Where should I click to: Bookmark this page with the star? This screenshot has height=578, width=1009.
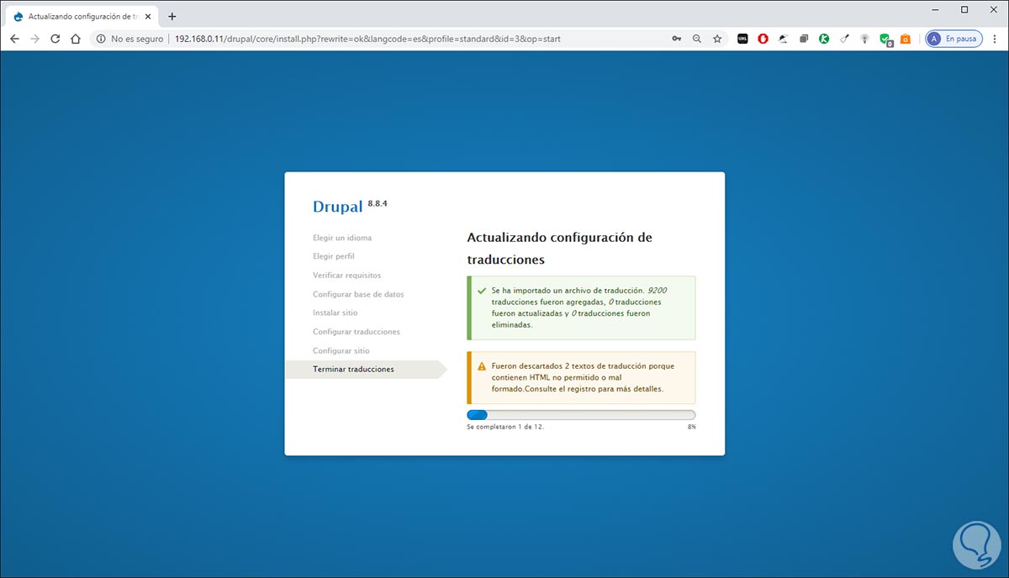(x=717, y=39)
